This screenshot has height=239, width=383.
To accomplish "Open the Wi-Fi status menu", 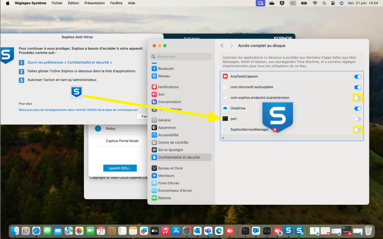I will click(315, 3).
